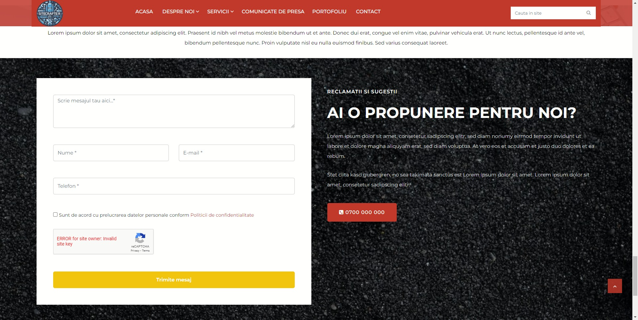Click the reCAPTCHA logo icon
The height and width of the screenshot is (320, 638).
pyautogui.click(x=140, y=238)
